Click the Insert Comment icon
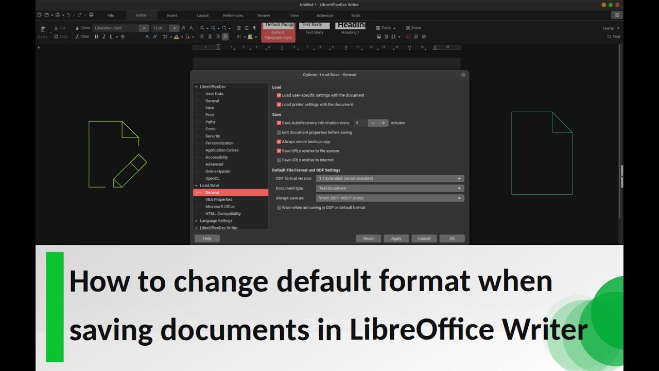 coord(408,37)
